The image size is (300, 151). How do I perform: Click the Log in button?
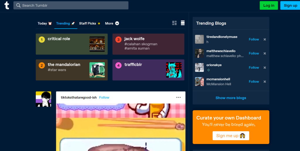pos(269,5)
